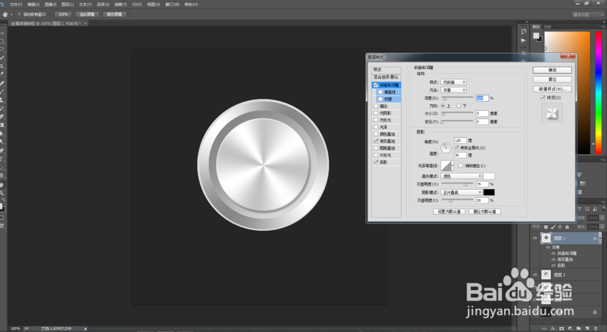Uncheck the 渐变叠加 style checkbox
The height and width of the screenshot is (332, 607).
[x=376, y=141]
